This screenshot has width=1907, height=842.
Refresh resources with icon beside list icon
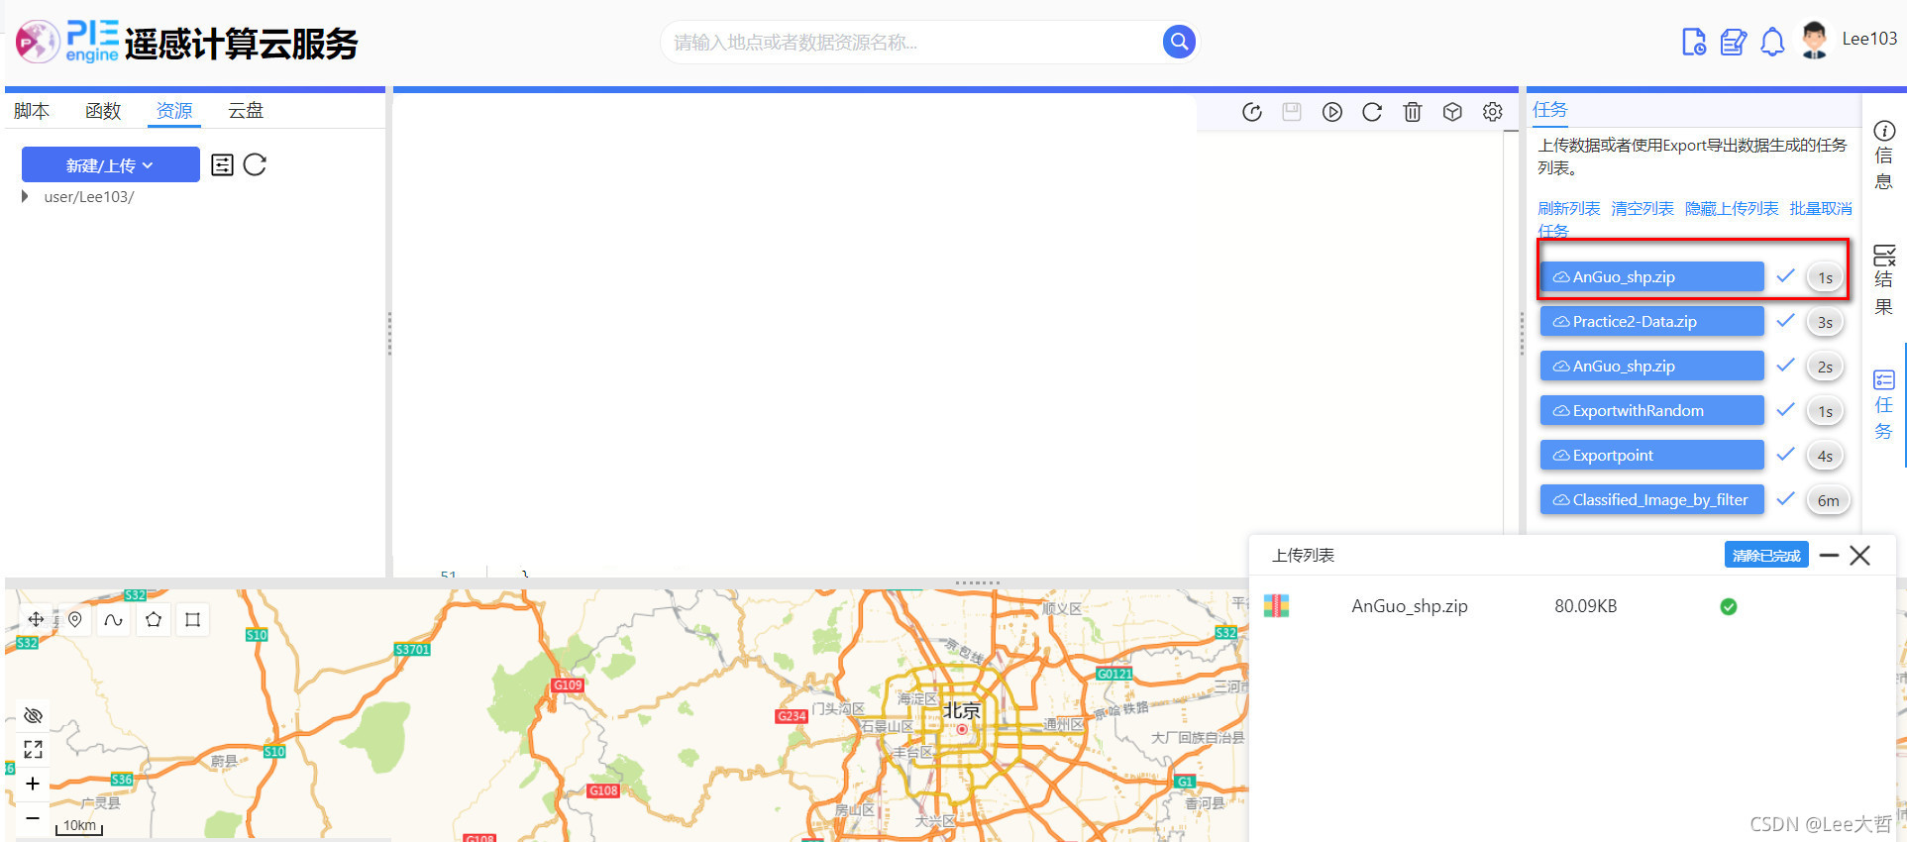(255, 164)
